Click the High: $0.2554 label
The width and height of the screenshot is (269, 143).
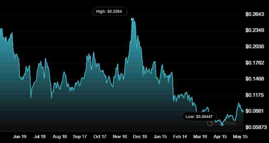click(110, 12)
